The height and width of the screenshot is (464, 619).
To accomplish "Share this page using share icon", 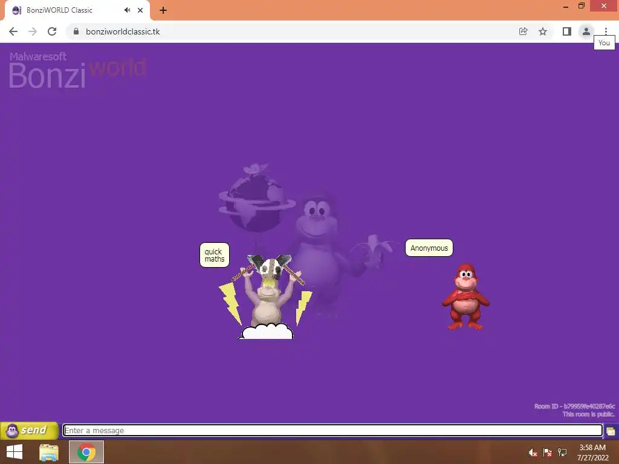I will (523, 31).
